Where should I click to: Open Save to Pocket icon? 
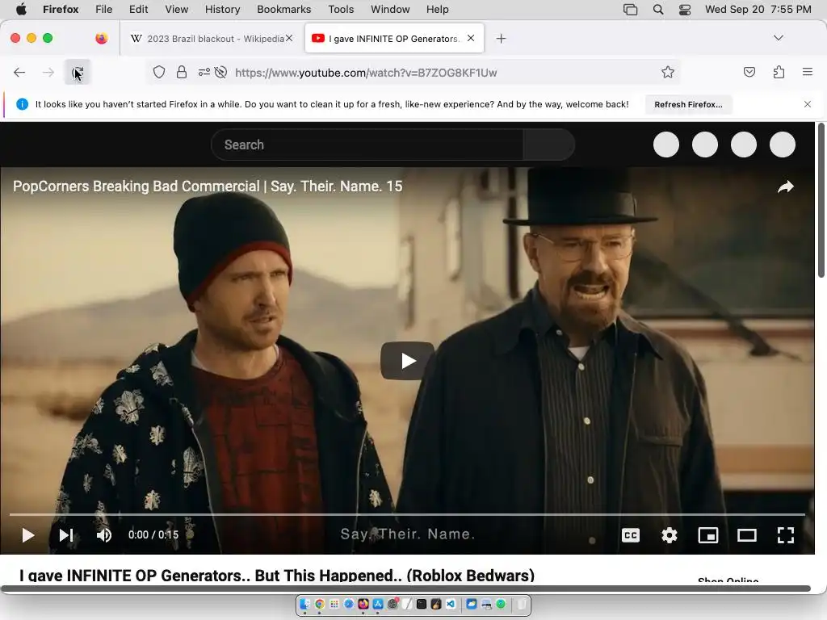coord(749,72)
